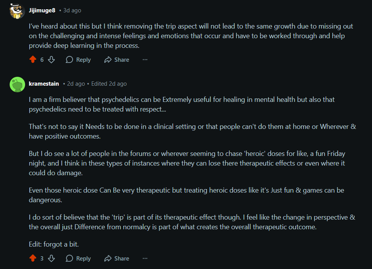Screen dimensions: 372x269
Task: Toggle the upvote on kramestain's comment
Action: [33, 259]
